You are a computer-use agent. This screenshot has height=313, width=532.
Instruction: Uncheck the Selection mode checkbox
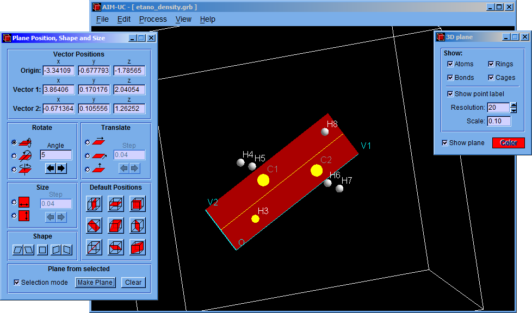(16, 283)
